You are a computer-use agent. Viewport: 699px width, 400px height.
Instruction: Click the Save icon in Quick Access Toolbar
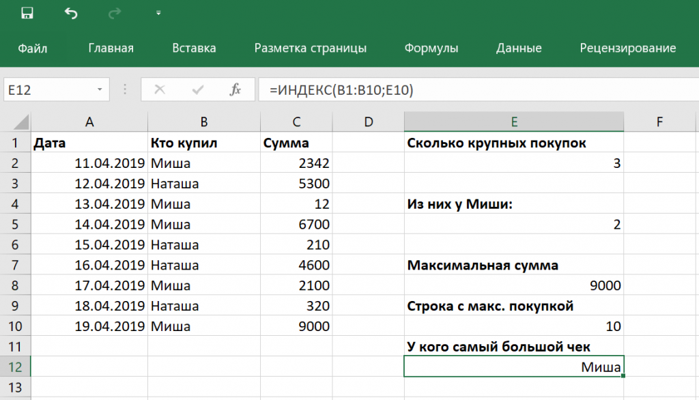click(28, 12)
